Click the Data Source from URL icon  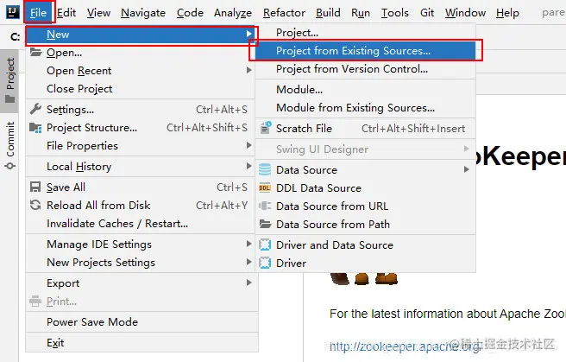click(x=265, y=206)
